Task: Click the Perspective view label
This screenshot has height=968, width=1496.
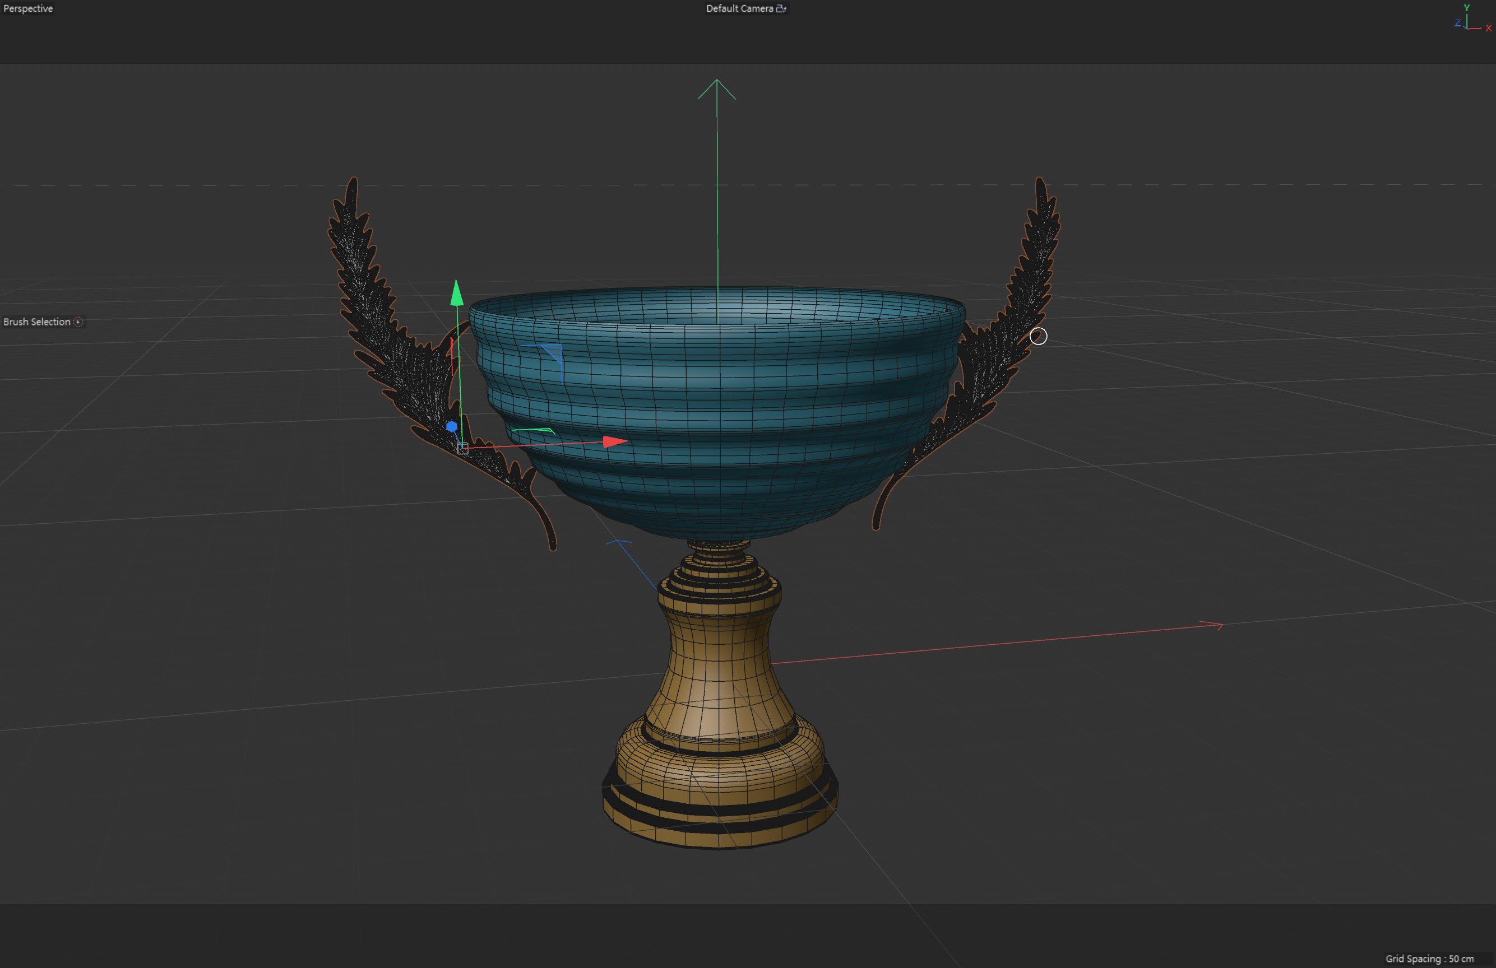Action: (x=28, y=8)
